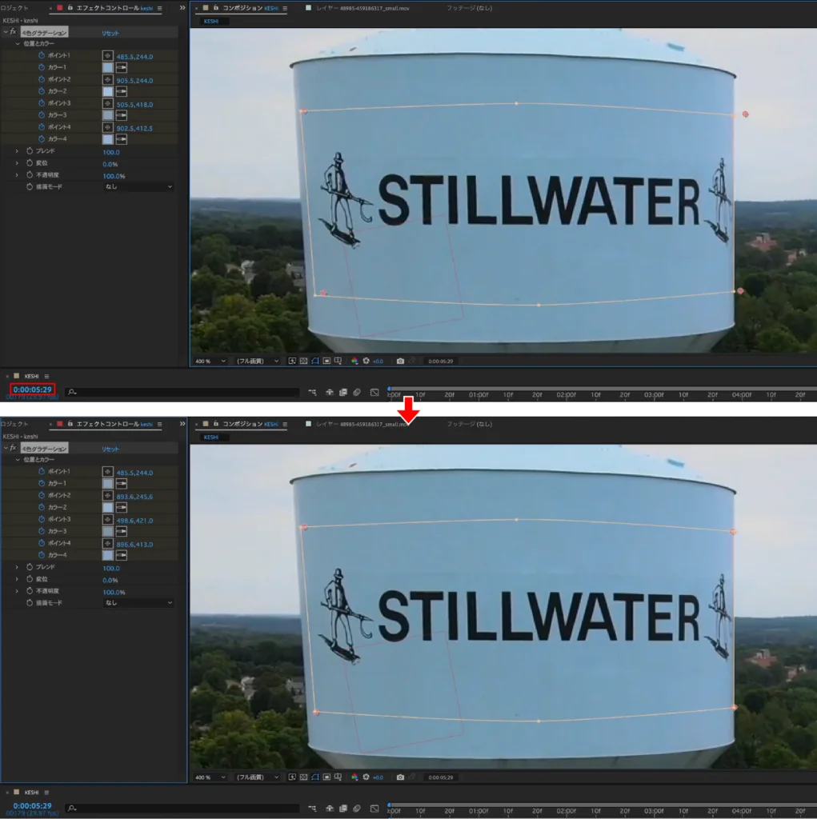This screenshot has height=819, width=817.
Task: Open composition mini-flowchart icon in the upper timeline
Action: (x=312, y=392)
